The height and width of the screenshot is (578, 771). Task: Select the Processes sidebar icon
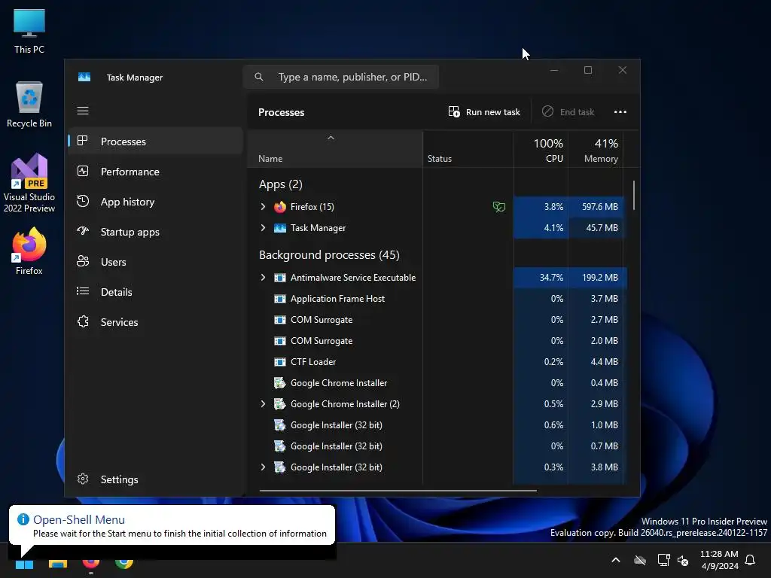tap(83, 141)
